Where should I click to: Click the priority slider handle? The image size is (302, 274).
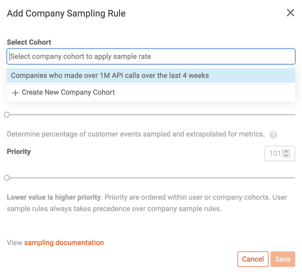point(7,178)
